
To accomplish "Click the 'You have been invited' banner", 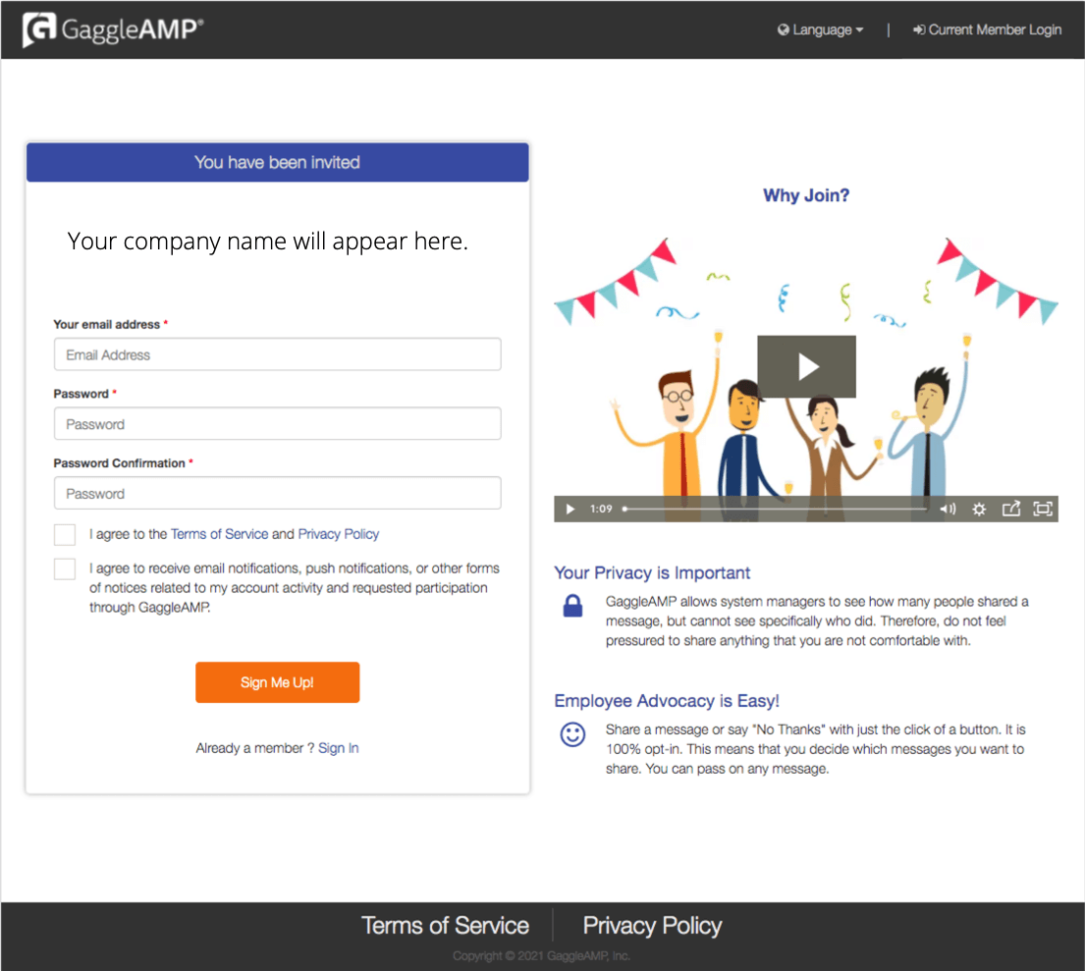I will click(278, 163).
